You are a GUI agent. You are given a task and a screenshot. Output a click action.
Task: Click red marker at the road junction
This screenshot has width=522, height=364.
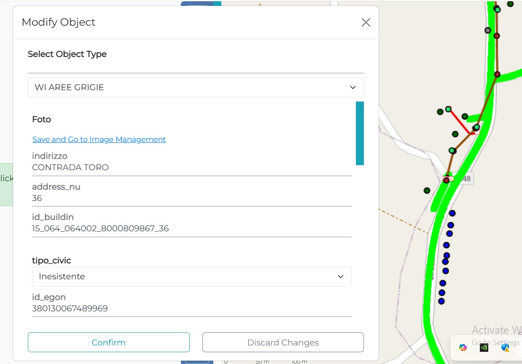point(497,74)
